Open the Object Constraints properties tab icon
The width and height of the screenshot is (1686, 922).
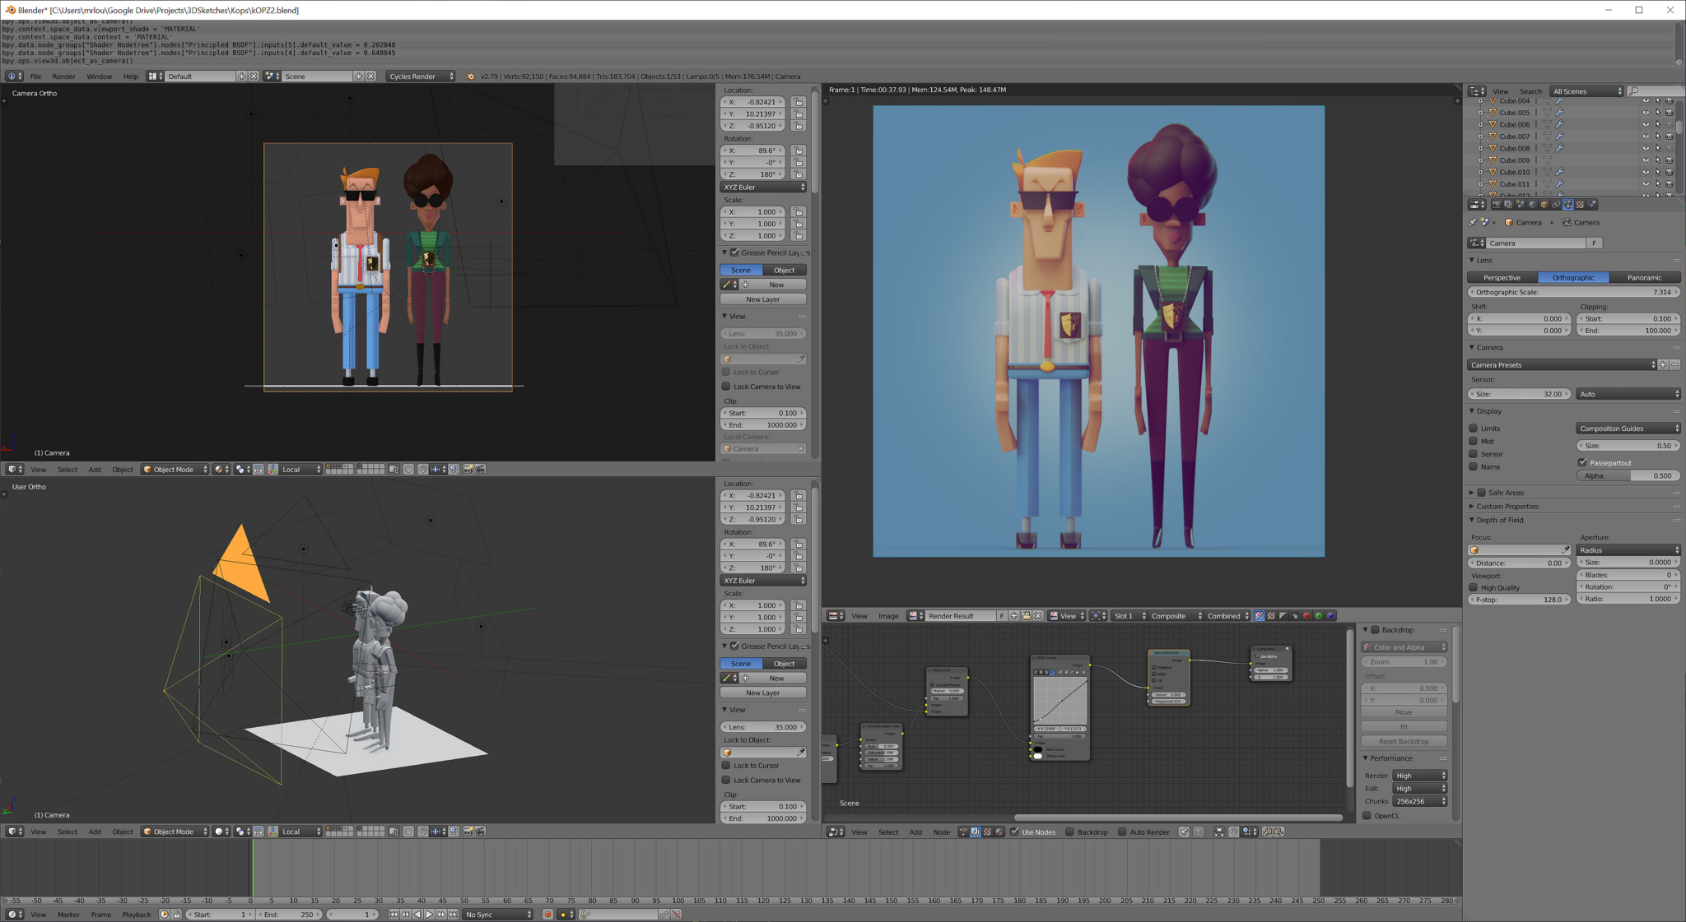[x=1556, y=205]
